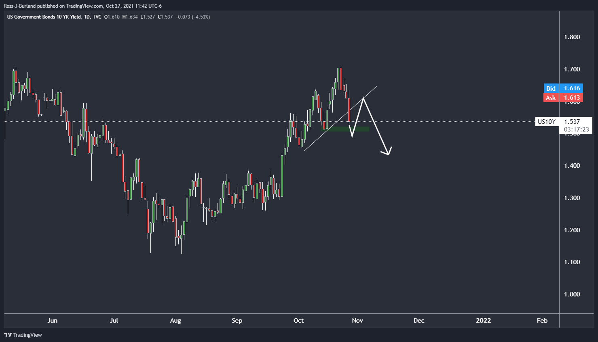Click the Aug label on time axis
Viewport: 598px width, 342px height.
tap(175, 321)
